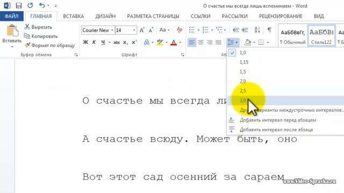Image resolution: width=344 pixels, height=193 pixels.
Task: Click the multilevel list icon
Action: click(219, 30)
